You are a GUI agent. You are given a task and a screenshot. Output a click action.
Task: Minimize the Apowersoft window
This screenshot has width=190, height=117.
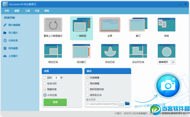[x=180, y=4]
